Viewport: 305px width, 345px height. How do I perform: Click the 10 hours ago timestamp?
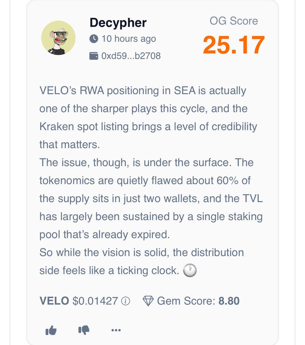click(129, 39)
